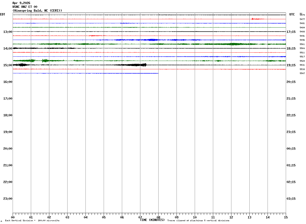The image size is (306, 224).
Task: Click the red burst on the second trace
Action: 257,19
